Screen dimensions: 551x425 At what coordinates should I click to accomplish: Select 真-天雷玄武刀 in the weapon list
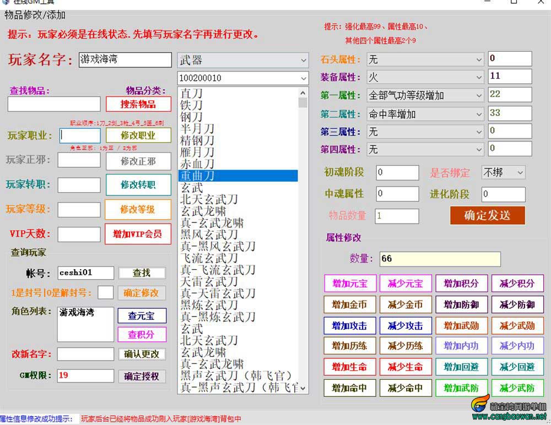click(238, 293)
